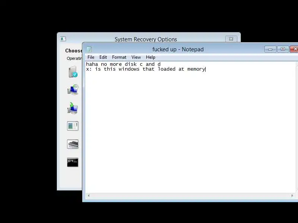Open the Help menu in Notepad
298x223 pixels.
(150, 57)
